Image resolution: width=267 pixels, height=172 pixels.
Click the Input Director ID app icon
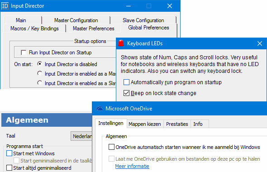point(5,6)
